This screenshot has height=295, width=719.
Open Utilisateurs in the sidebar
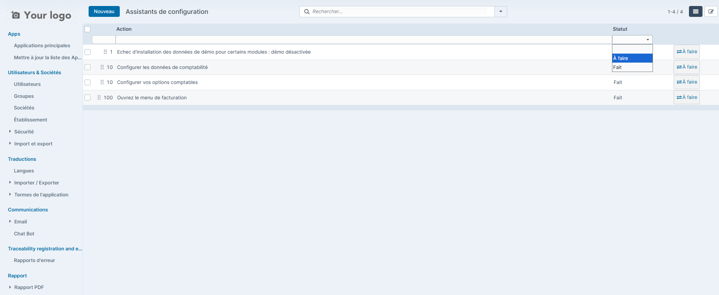pyautogui.click(x=27, y=84)
